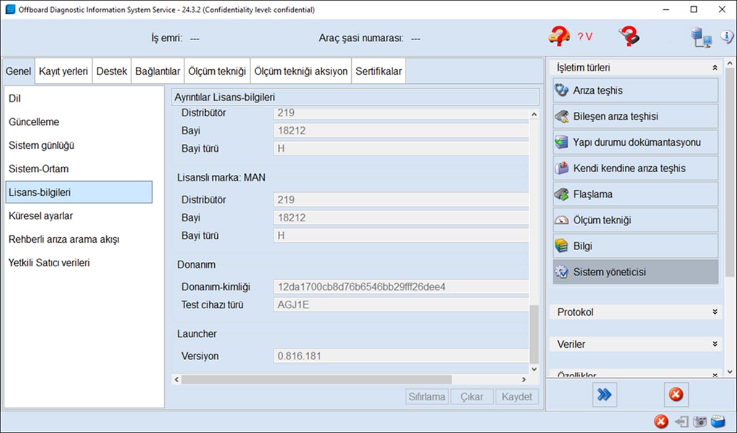
Task: Click the blue double-arrow forward button
Action: [604, 395]
